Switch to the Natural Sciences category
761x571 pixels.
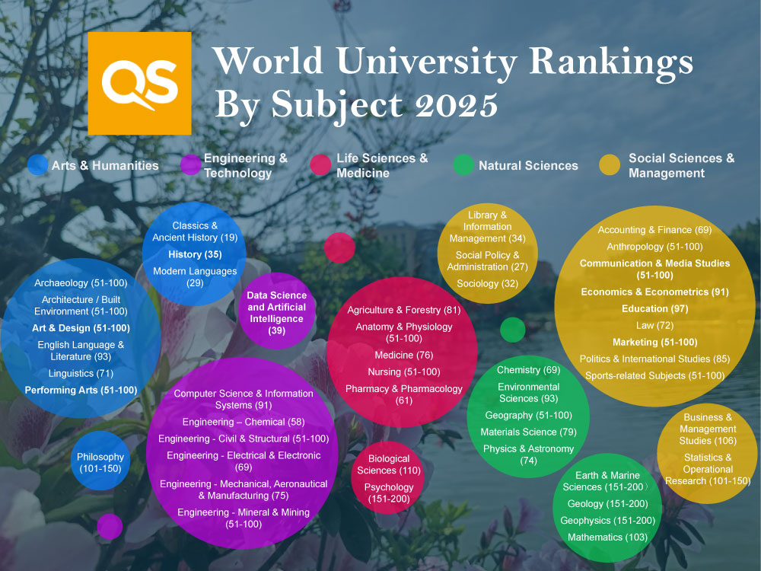click(x=527, y=164)
